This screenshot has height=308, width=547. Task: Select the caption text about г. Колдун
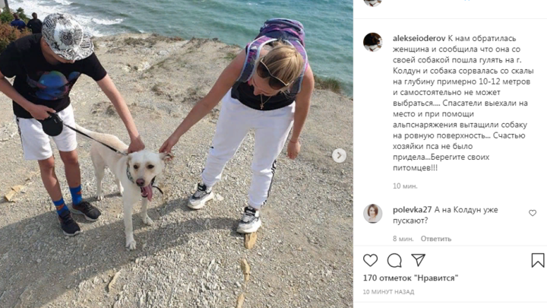click(463, 103)
